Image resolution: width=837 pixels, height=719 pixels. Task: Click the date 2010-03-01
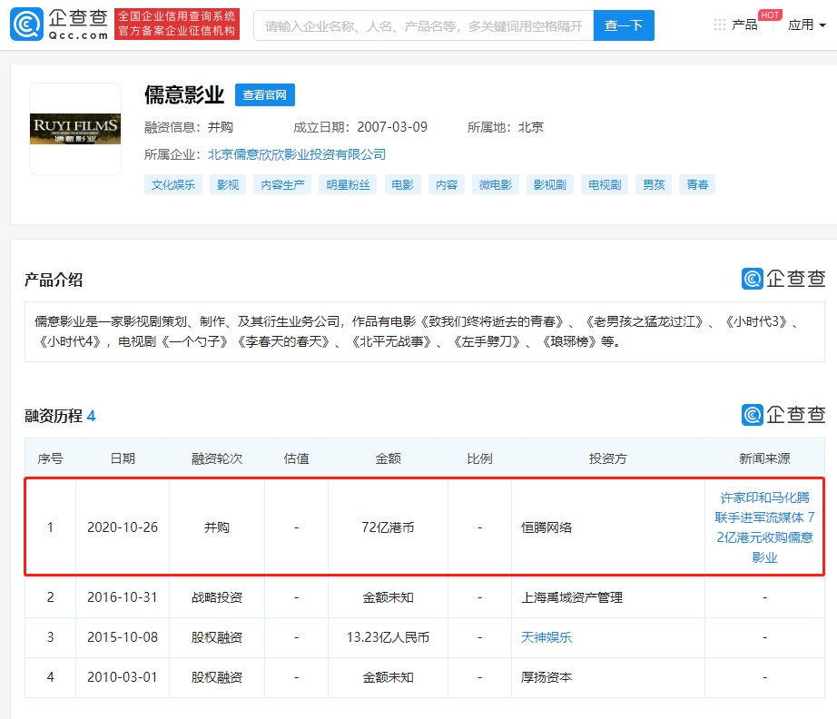[123, 677]
